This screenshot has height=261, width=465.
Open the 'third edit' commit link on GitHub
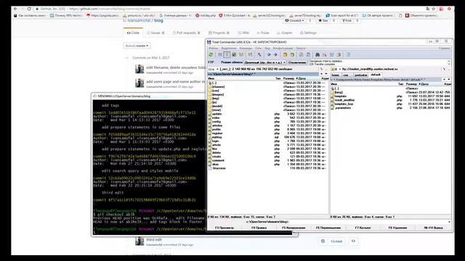(x=154, y=240)
